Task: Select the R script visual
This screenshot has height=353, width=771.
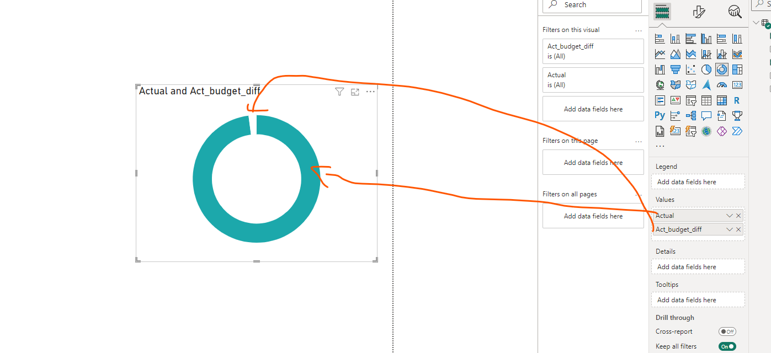Action: [737, 100]
